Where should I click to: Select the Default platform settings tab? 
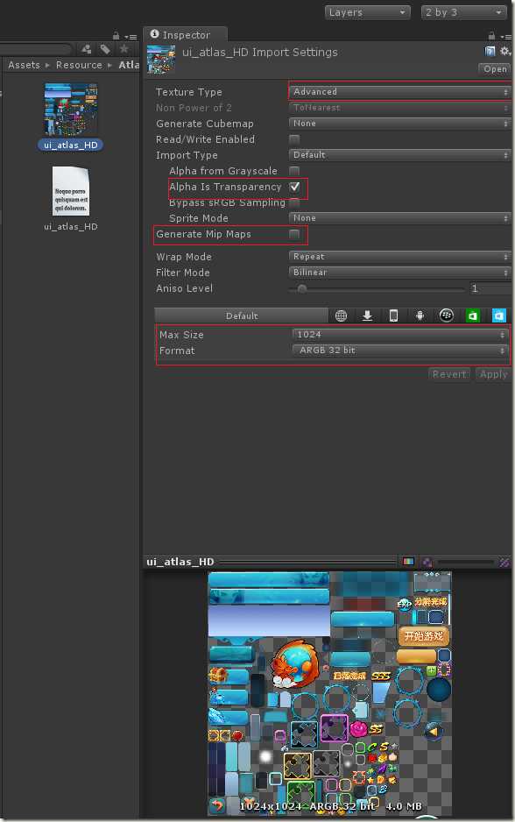click(242, 315)
